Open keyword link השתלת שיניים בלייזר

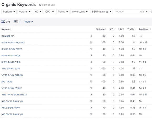click(x=12, y=88)
